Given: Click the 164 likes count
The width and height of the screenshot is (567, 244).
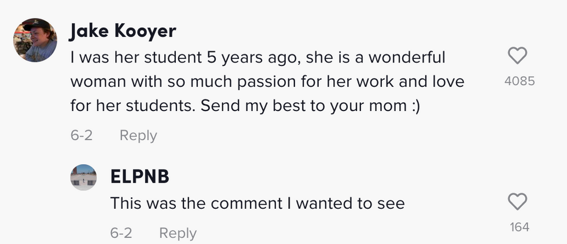Looking at the screenshot, I should pyautogui.click(x=519, y=227).
